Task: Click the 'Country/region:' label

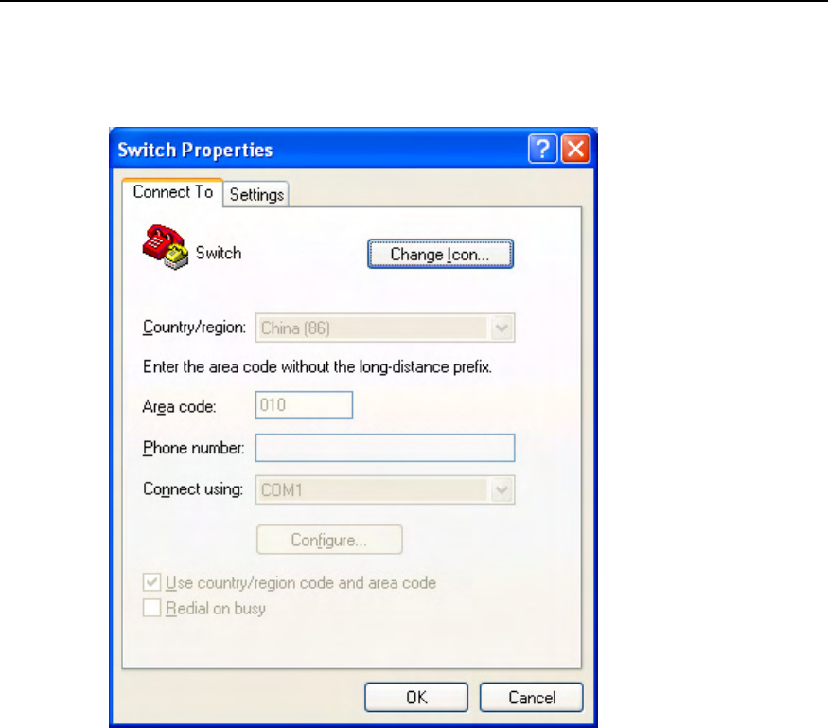Action: point(194,328)
